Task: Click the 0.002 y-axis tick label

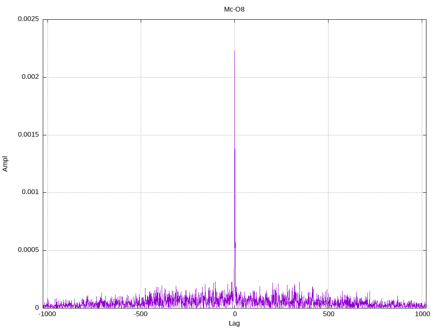Action: (x=30, y=77)
